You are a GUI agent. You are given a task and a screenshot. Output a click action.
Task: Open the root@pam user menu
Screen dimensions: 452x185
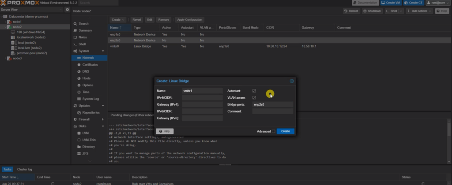[x=438, y=3]
